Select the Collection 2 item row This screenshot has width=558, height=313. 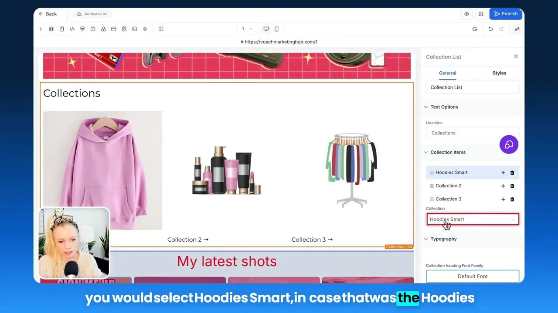473,186
